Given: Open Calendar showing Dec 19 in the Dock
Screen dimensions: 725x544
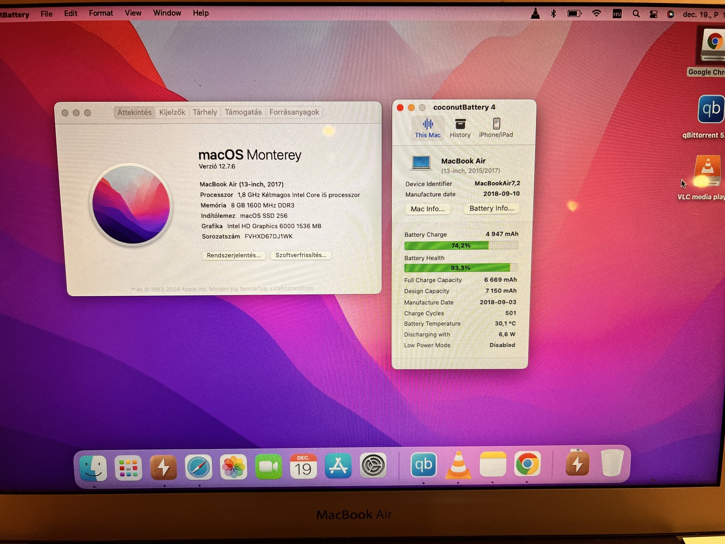Looking at the screenshot, I should pos(303,466).
